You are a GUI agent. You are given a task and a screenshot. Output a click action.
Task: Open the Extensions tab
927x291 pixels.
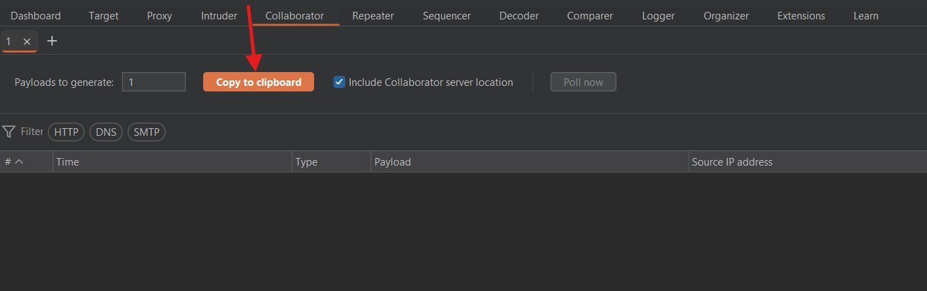(x=801, y=15)
